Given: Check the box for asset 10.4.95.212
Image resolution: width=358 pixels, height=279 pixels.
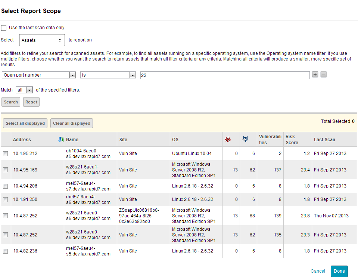Looking at the screenshot, I should pos(6,154).
